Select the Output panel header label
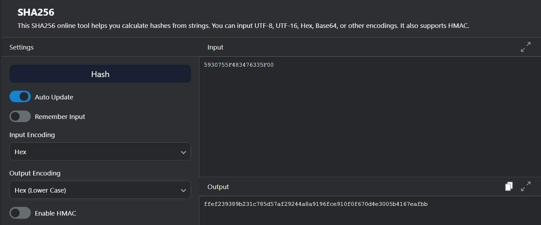Screen dimensions: 541x225 coord(218,187)
